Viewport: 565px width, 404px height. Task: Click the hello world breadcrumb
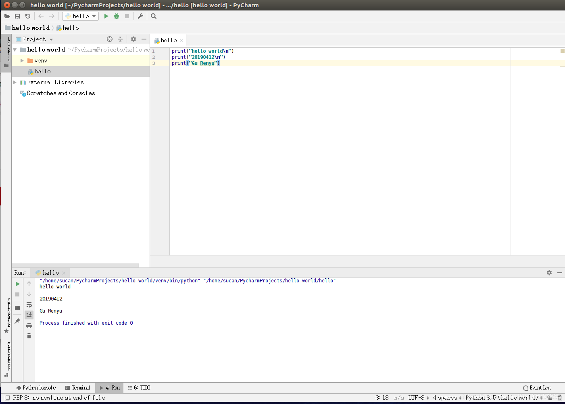coord(27,28)
